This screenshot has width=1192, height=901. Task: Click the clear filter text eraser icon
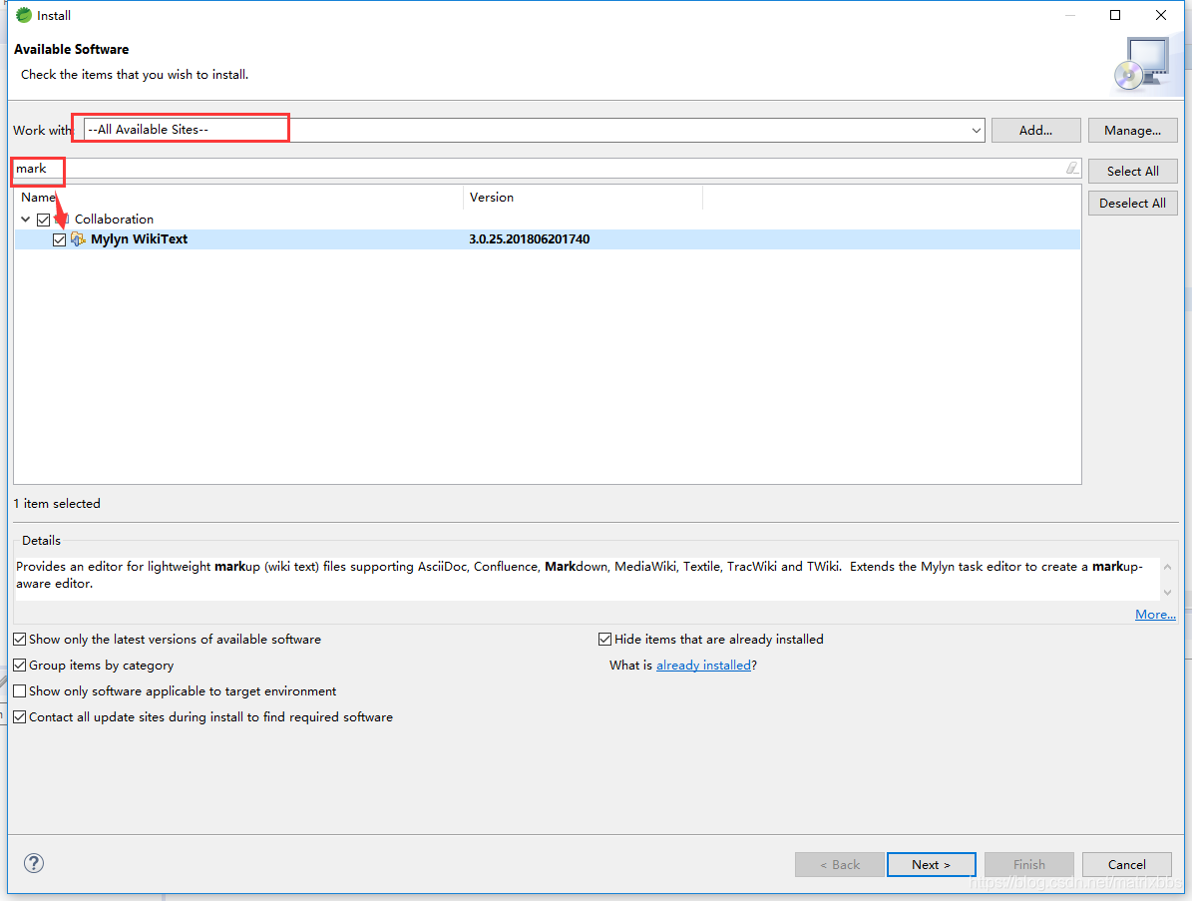(x=1072, y=168)
